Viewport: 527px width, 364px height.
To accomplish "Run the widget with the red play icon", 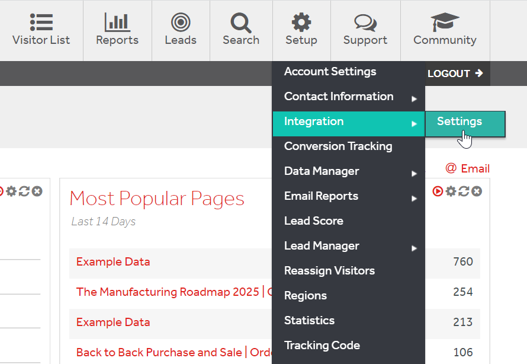I will click(438, 191).
